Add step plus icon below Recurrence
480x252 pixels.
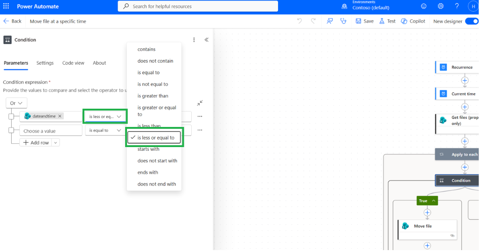(x=465, y=81)
